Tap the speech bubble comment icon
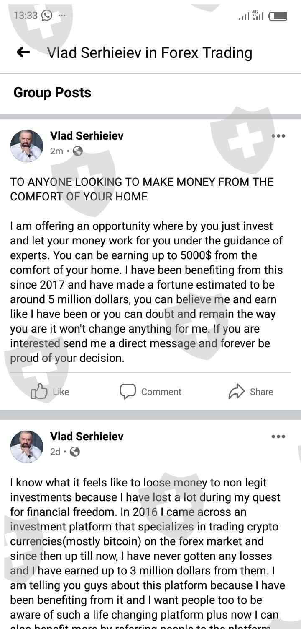 tap(128, 392)
